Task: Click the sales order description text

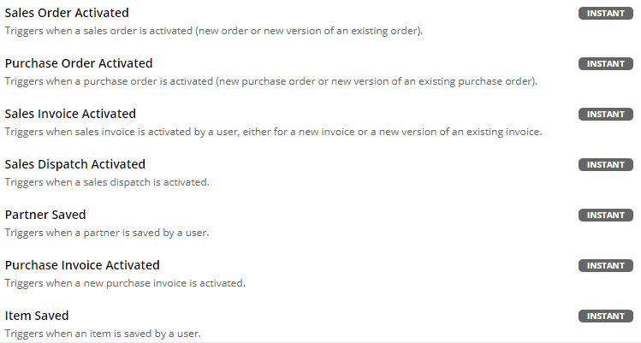Action: point(214,31)
